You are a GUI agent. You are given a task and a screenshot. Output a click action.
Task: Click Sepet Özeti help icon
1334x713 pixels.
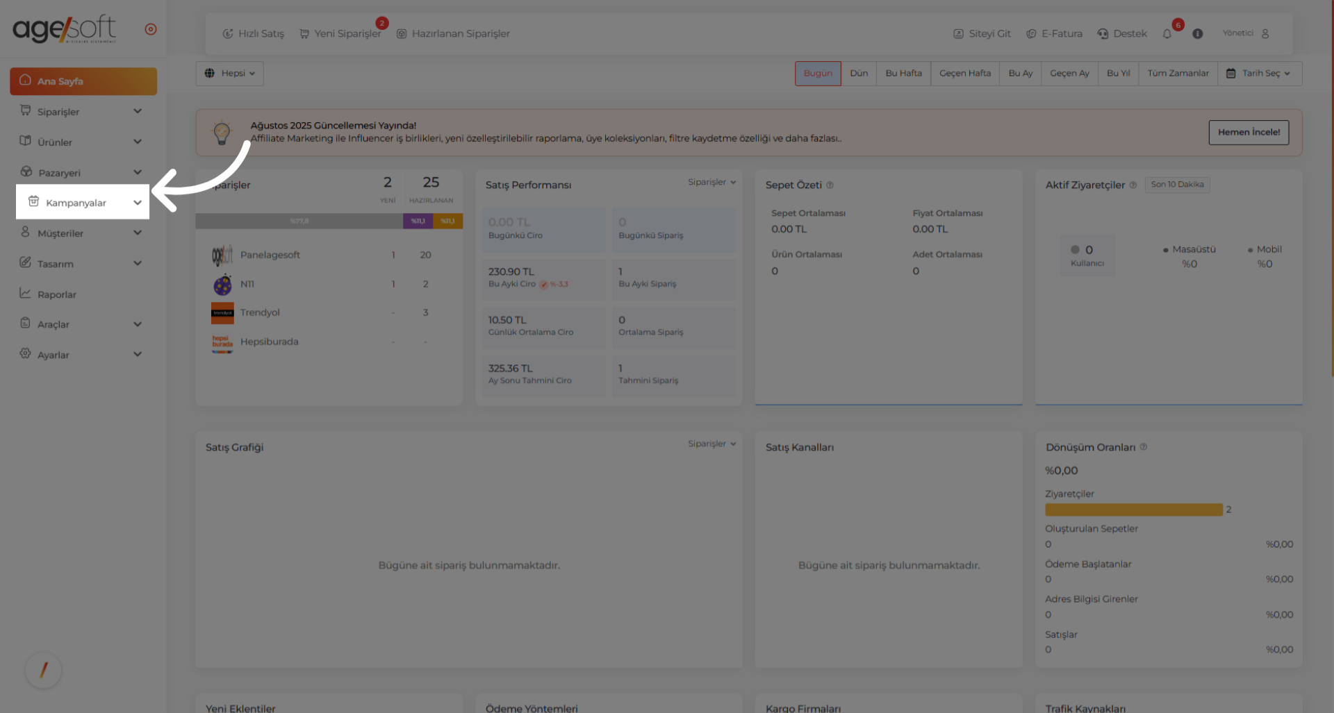[x=830, y=185]
